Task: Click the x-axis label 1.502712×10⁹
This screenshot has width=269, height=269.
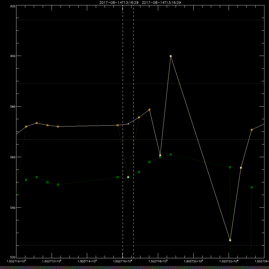Action: pyautogui.click(x=52, y=261)
